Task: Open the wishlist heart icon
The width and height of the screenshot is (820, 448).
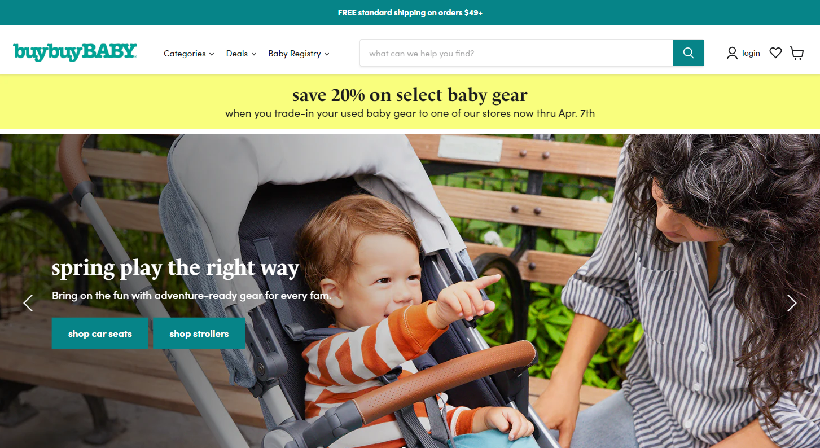Action: [x=775, y=53]
